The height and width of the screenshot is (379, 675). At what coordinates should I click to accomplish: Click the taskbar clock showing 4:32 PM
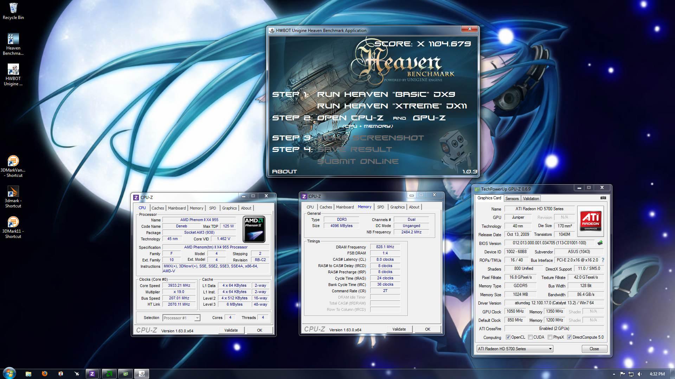[x=657, y=374]
